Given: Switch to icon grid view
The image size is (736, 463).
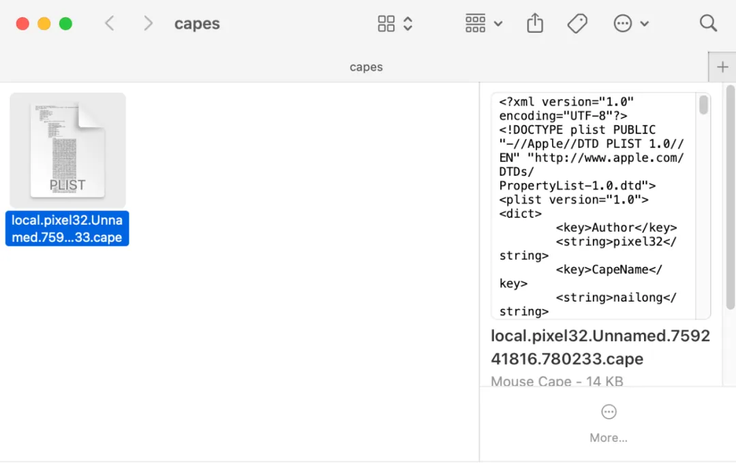Looking at the screenshot, I should pyautogui.click(x=386, y=23).
